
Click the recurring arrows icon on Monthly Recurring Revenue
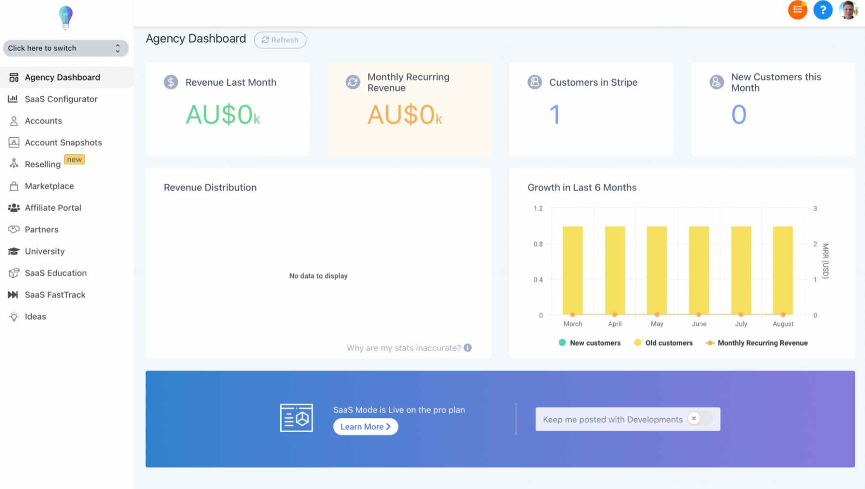point(353,82)
